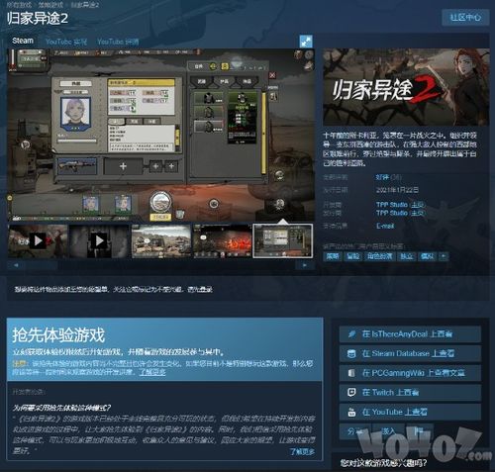Switch to the Steam media tab

(x=23, y=41)
